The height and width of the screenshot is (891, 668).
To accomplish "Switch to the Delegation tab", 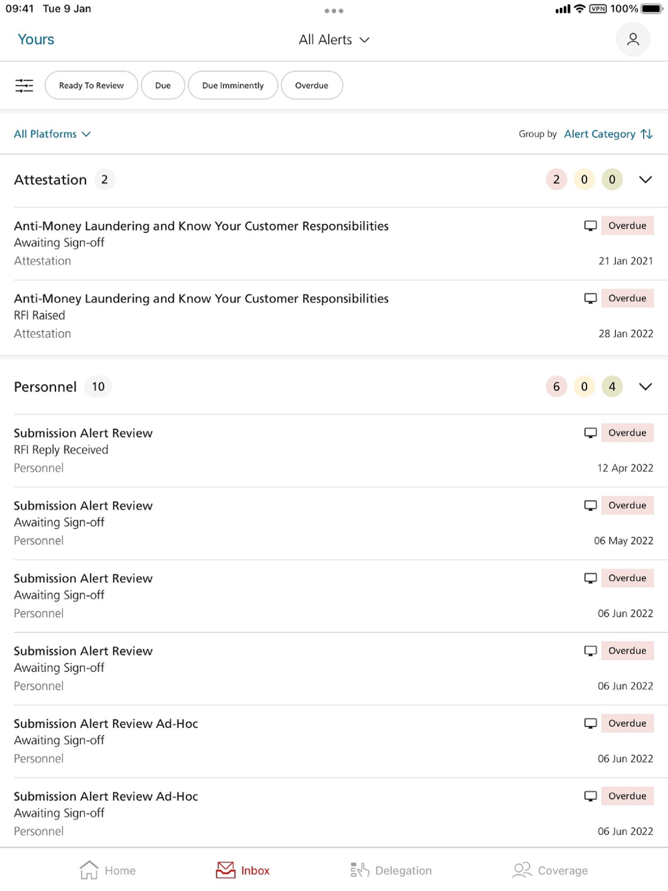I will tap(391, 870).
